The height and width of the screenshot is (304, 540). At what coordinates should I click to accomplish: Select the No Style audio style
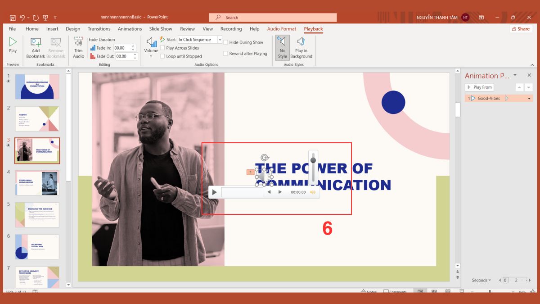282,46
